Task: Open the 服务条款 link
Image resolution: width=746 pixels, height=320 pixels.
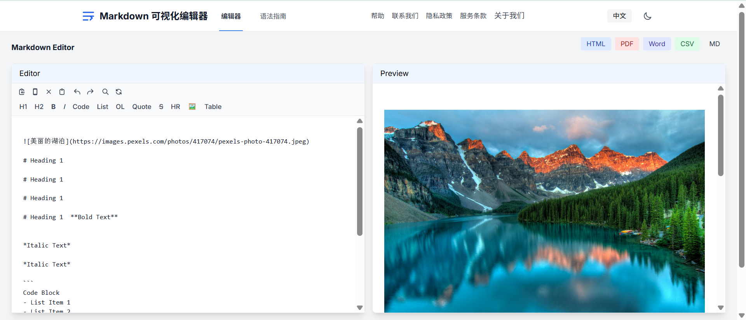Action: [473, 16]
